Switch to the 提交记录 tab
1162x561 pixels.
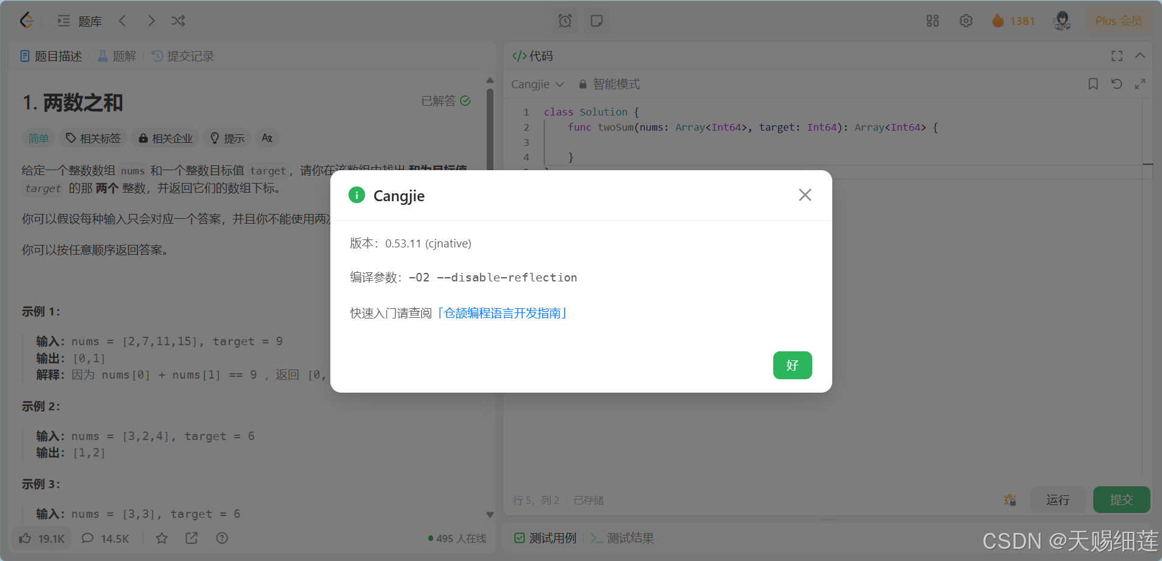(x=183, y=56)
